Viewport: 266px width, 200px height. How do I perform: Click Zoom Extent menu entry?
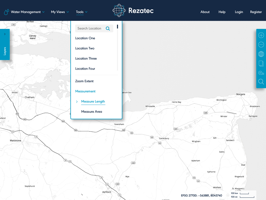pos(84,81)
